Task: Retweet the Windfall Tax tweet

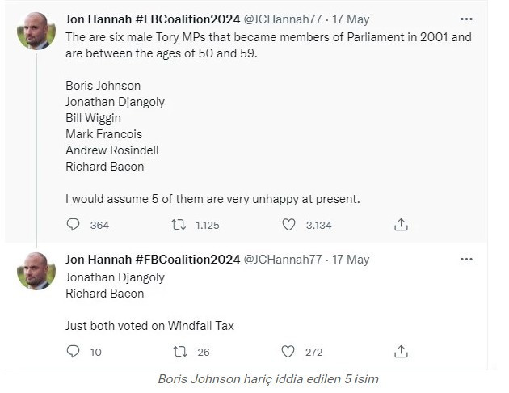Action: point(179,352)
